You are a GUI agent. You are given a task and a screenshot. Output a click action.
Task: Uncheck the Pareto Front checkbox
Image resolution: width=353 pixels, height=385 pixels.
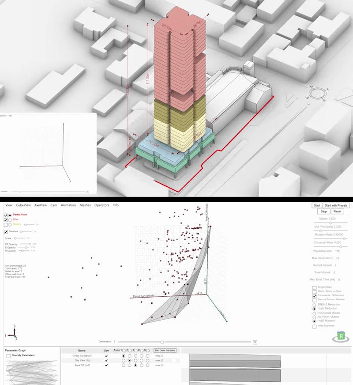click(x=6, y=215)
